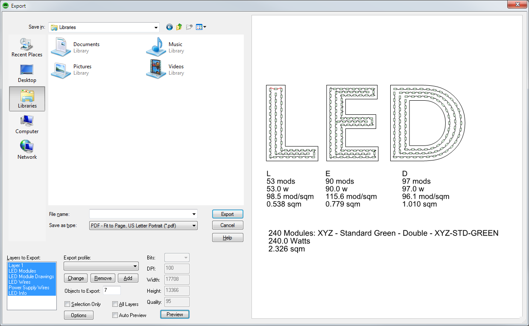Open the View Menu icon

click(201, 27)
